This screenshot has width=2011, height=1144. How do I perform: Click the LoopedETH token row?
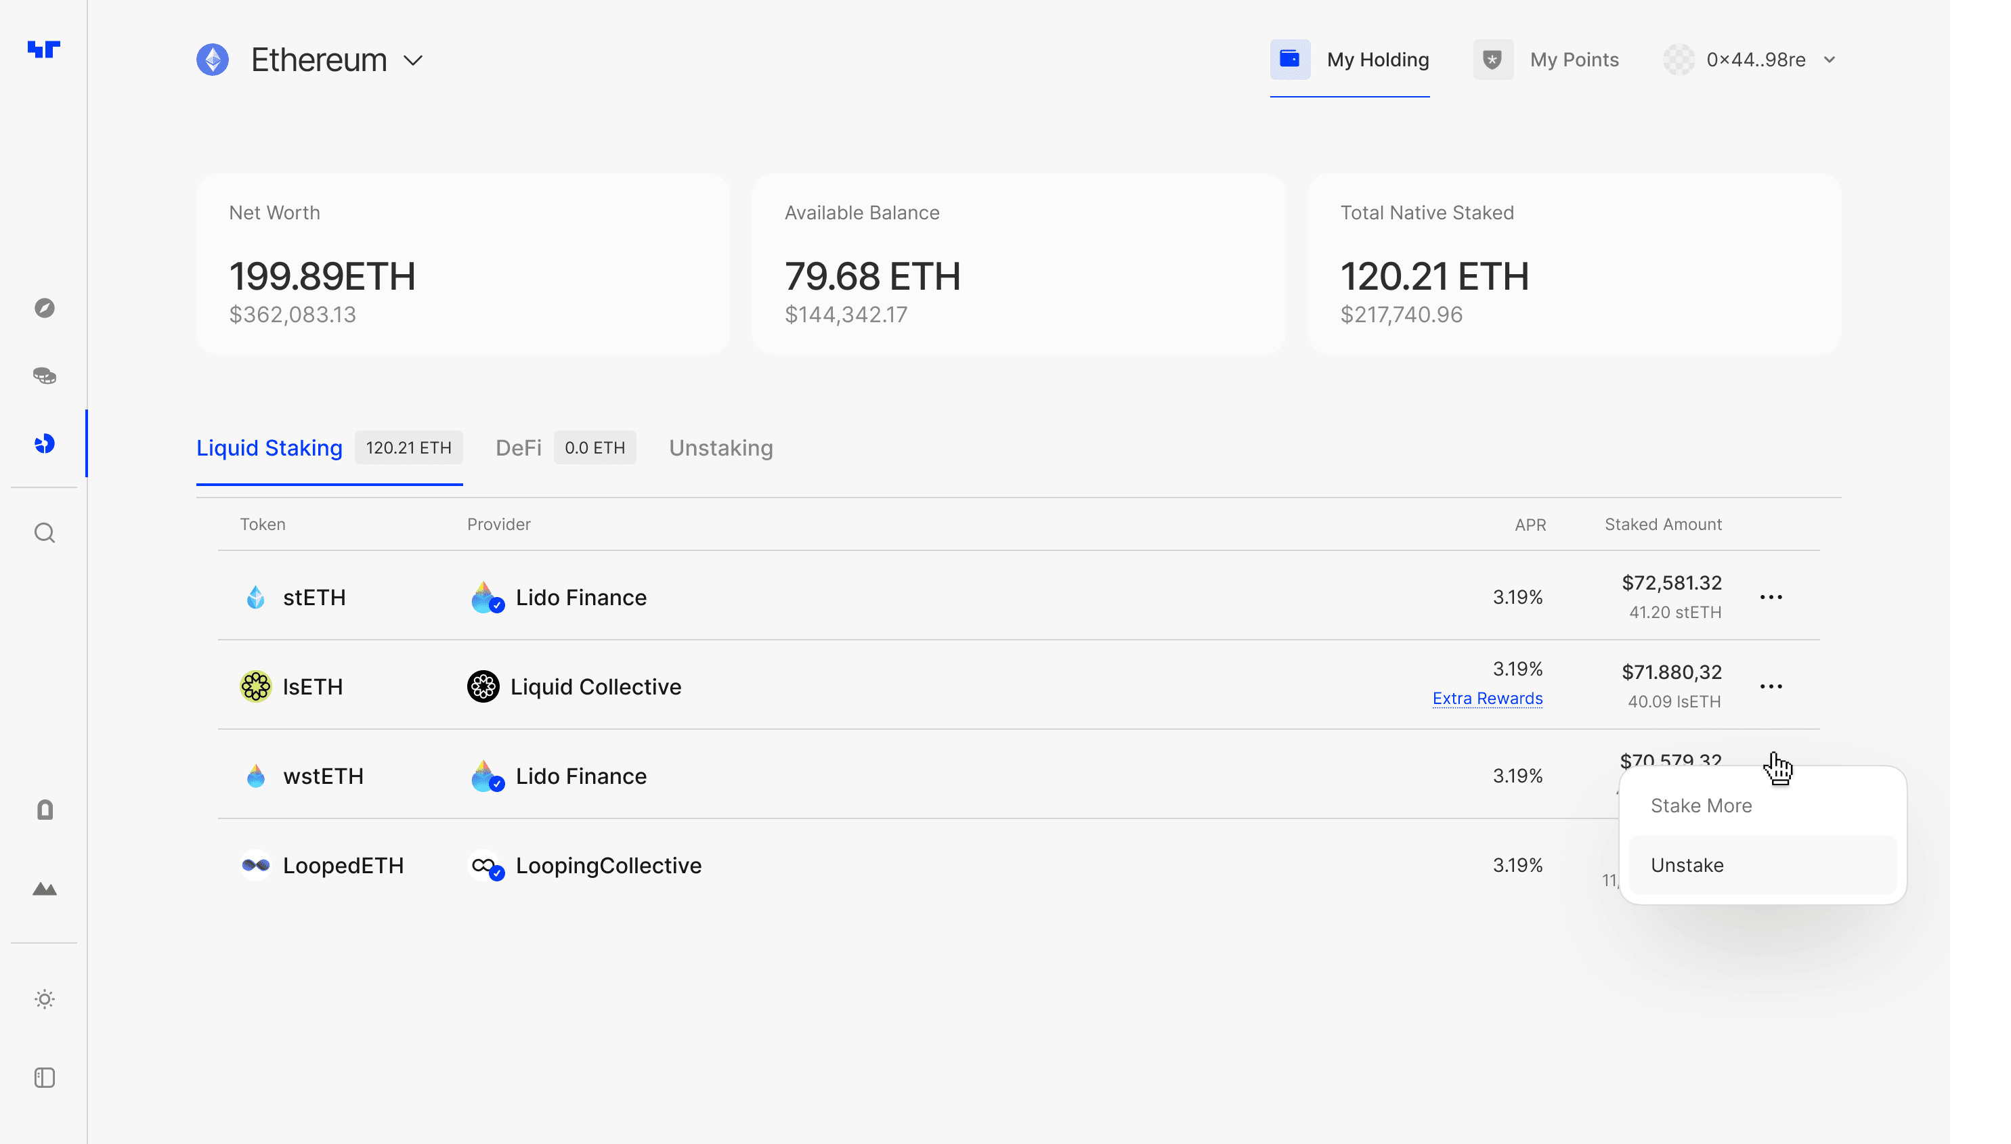pos(343,865)
